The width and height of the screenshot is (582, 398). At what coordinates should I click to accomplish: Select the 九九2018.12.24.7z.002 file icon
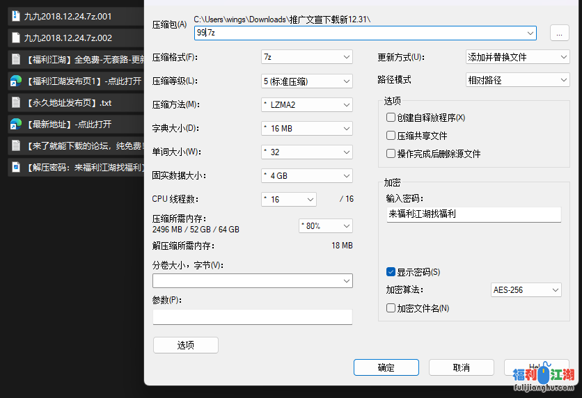tap(15, 38)
